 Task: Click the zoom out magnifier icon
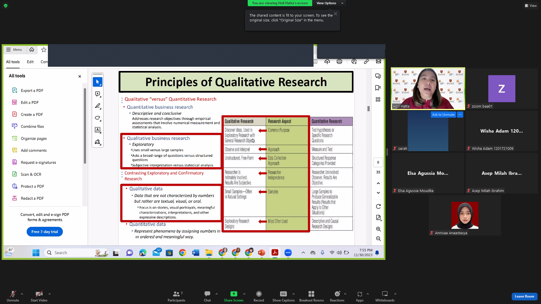[x=378, y=239]
